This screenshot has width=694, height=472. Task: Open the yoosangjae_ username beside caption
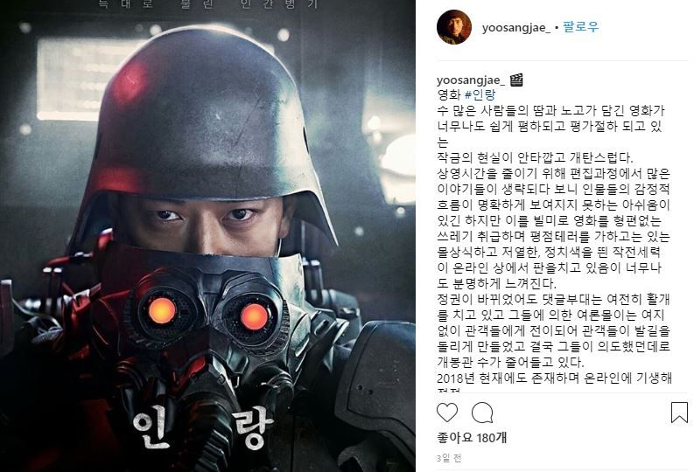(x=471, y=80)
